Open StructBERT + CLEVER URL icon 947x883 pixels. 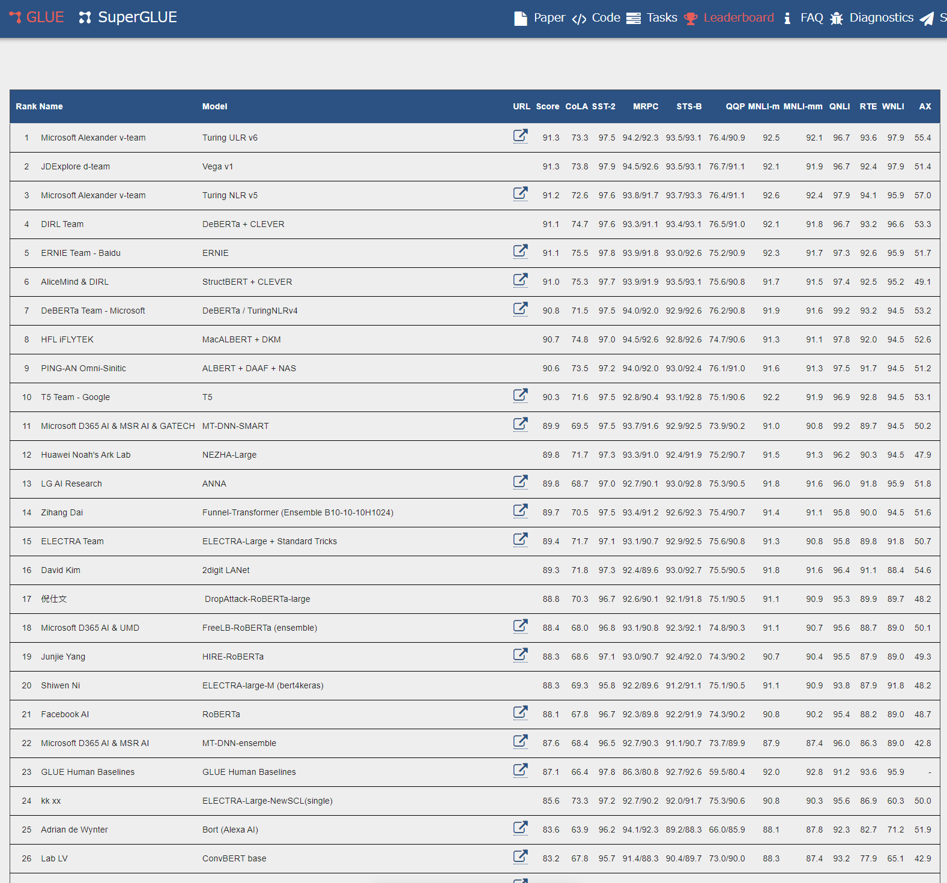point(521,280)
